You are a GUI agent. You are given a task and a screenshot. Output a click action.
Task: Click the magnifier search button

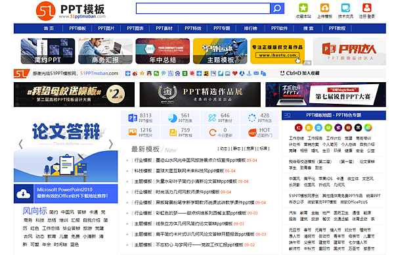tap(277, 9)
